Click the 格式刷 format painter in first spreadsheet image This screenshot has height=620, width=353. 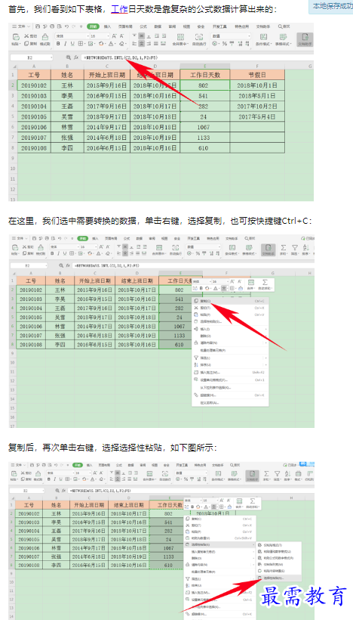(x=45, y=40)
